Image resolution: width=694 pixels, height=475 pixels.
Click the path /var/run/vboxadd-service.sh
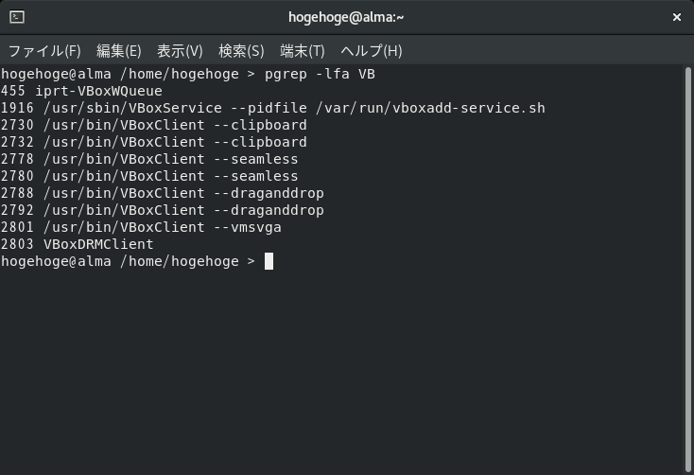click(430, 108)
